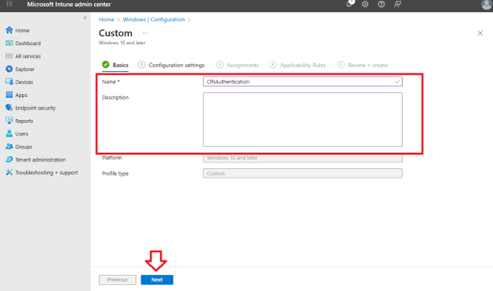Click the disabled Platform field
The image size is (493, 291).
[x=303, y=158]
